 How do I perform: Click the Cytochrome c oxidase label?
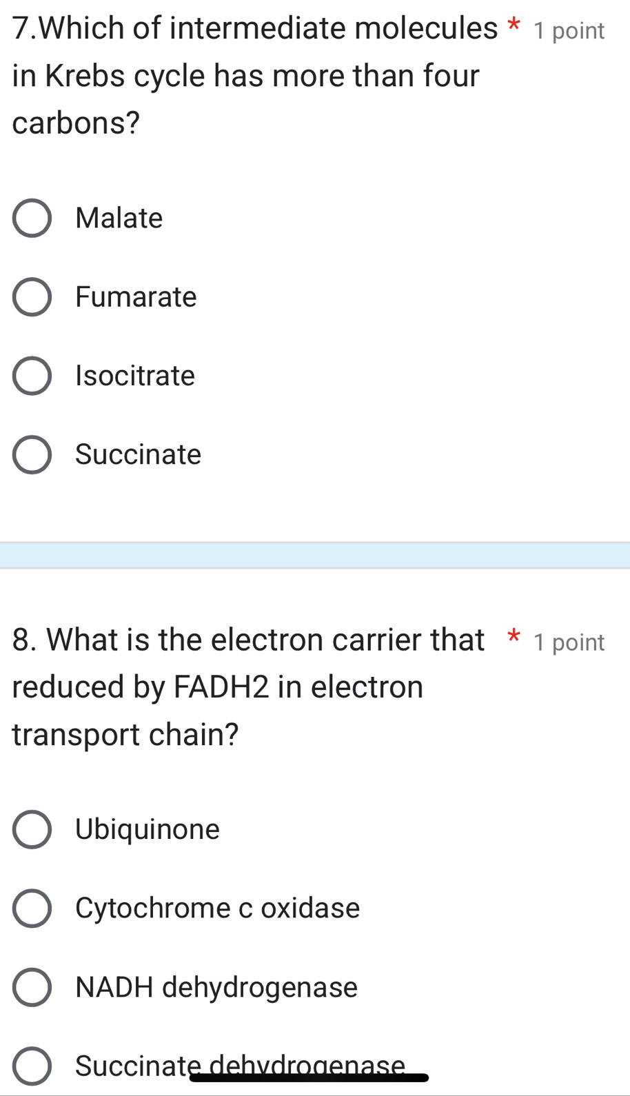218,908
